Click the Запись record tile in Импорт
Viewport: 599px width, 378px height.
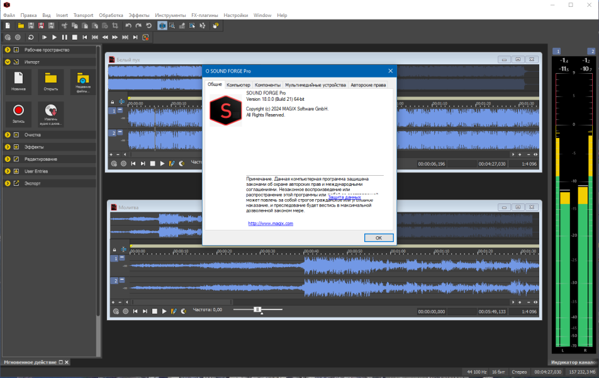point(18,114)
